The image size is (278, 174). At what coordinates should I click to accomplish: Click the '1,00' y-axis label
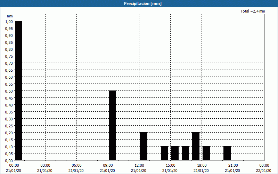(9, 21)
